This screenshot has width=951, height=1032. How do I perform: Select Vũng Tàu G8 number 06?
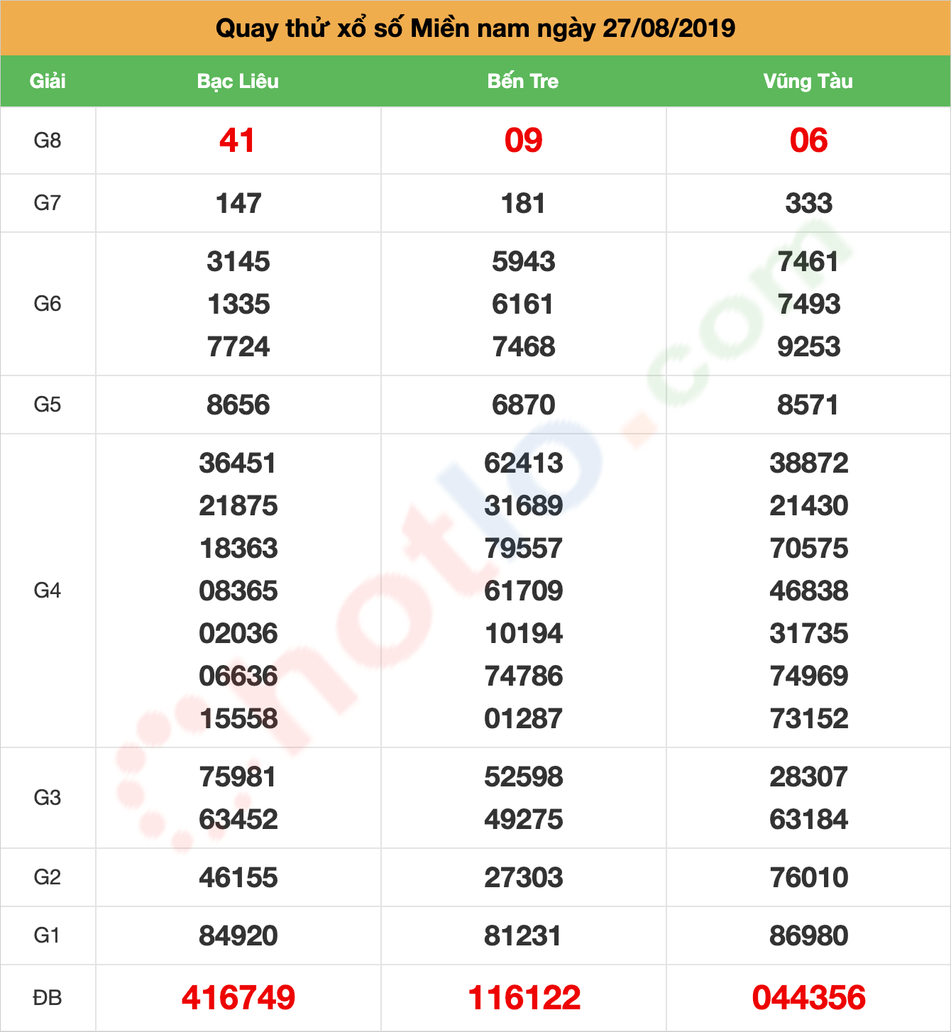click(809, 141)
